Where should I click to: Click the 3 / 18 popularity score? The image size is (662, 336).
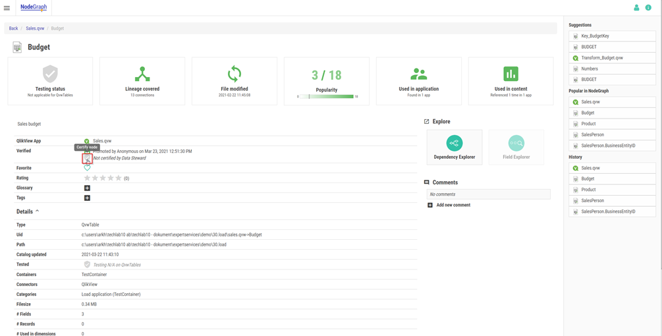[x=327, y=75]
